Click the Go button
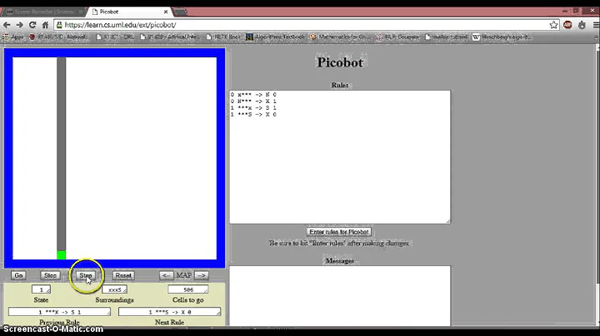Viewport: 600px width, 336px height. 18,275
